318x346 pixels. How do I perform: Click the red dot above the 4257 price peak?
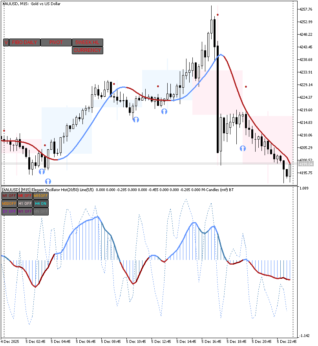coord(218,15)
